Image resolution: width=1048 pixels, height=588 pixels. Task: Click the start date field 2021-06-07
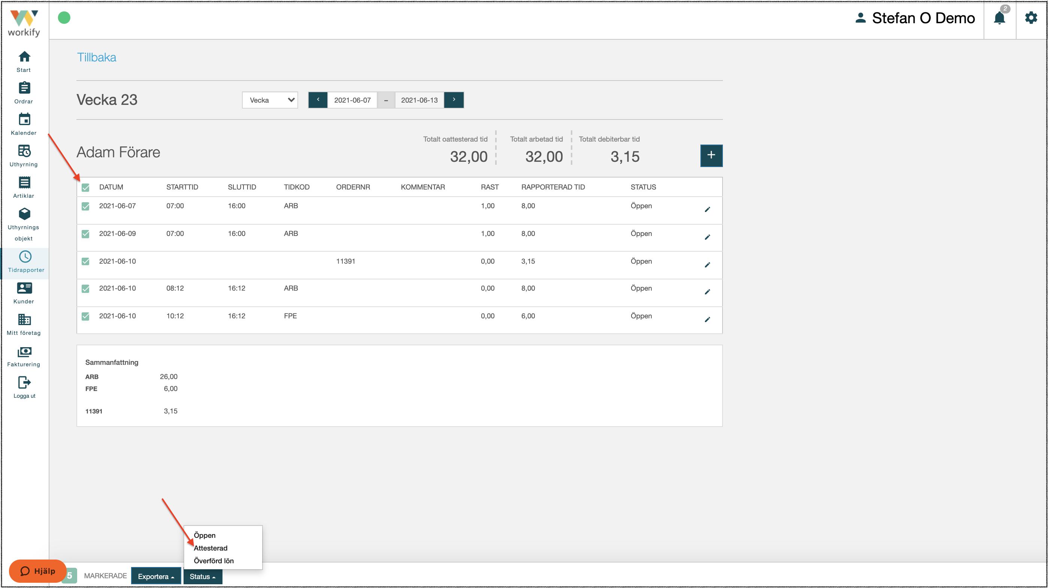(352, 100)
